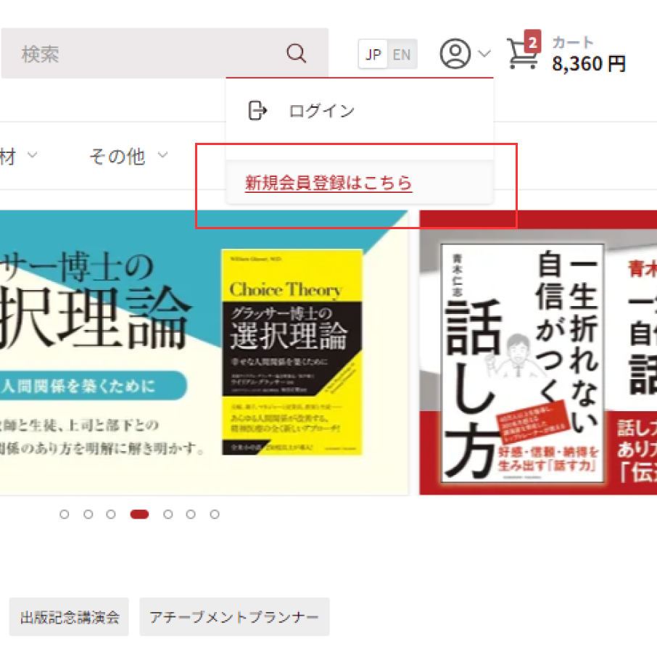The width and height of the screenshot is (657, 657).
Task: Go to the sixth carousel slide dot
Action: (191, 514)
